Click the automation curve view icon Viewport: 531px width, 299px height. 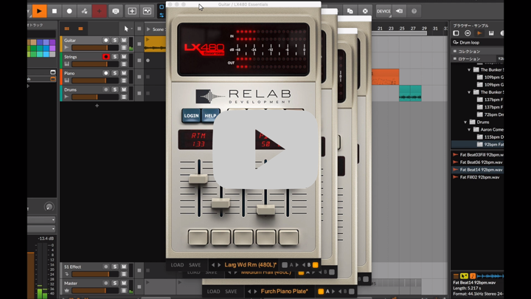147,11
